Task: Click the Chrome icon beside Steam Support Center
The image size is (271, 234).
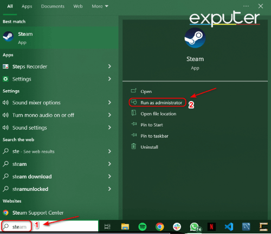Action: 5,212
